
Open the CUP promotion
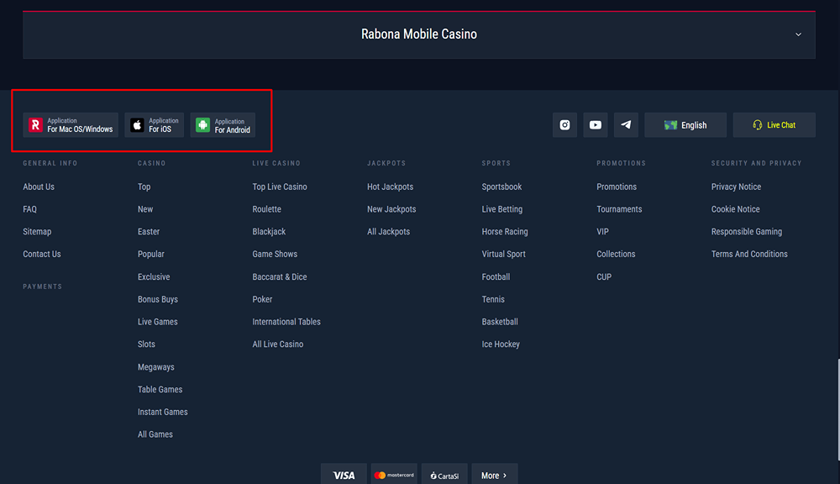(604, 276)
